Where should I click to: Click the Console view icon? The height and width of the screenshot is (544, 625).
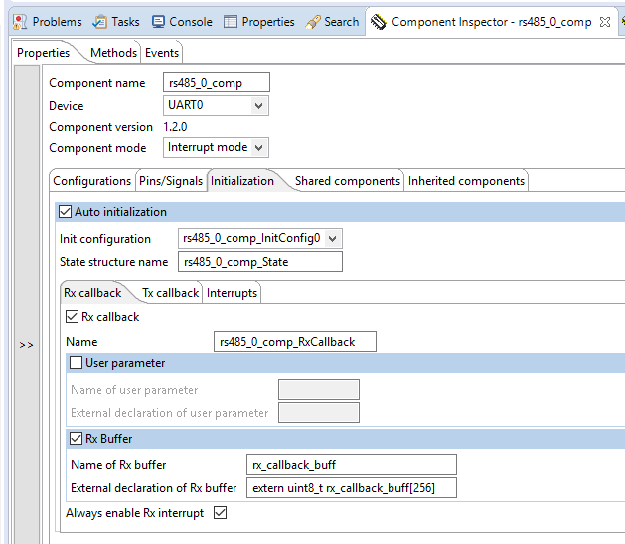pyautogui.click(x=159, y=21)
